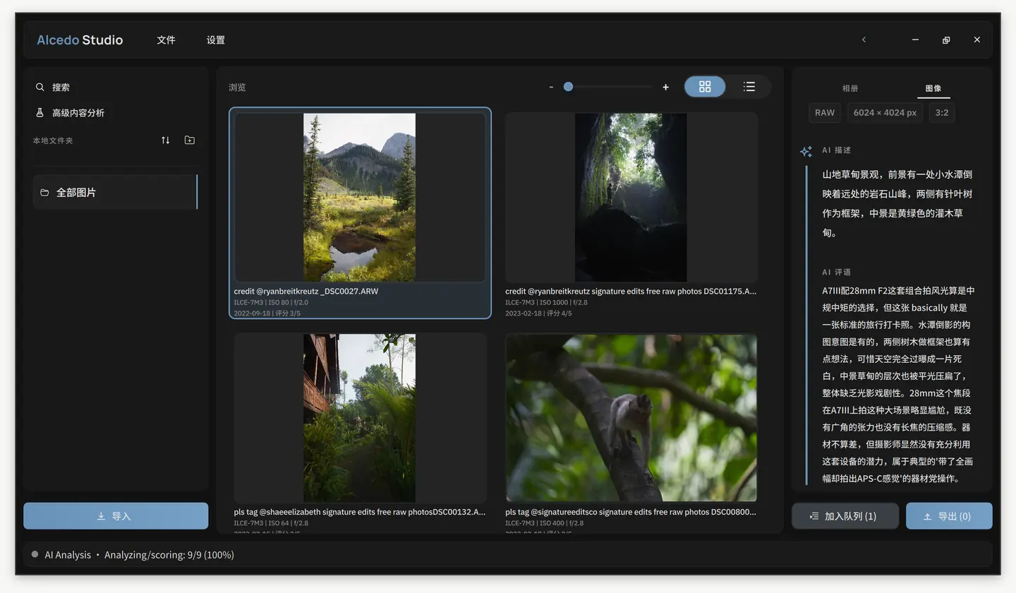Click the 2023-02-18 评分 4/5 line
The width and height of the screenshot is (1016, 593).
pyautogui.click(x=538, y=313)
